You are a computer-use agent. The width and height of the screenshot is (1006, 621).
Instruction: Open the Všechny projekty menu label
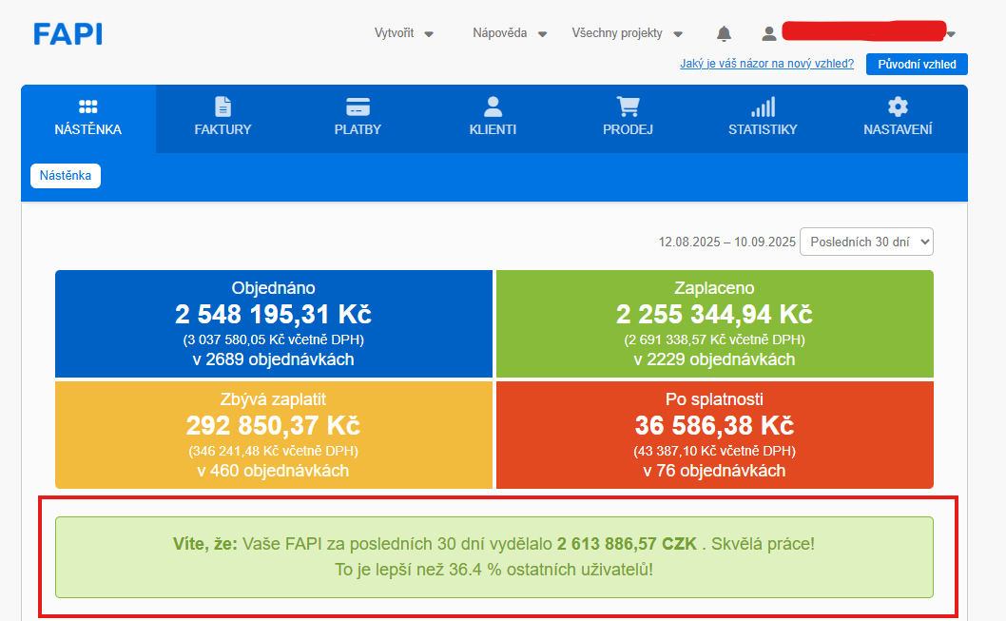(x=617, y=32)
